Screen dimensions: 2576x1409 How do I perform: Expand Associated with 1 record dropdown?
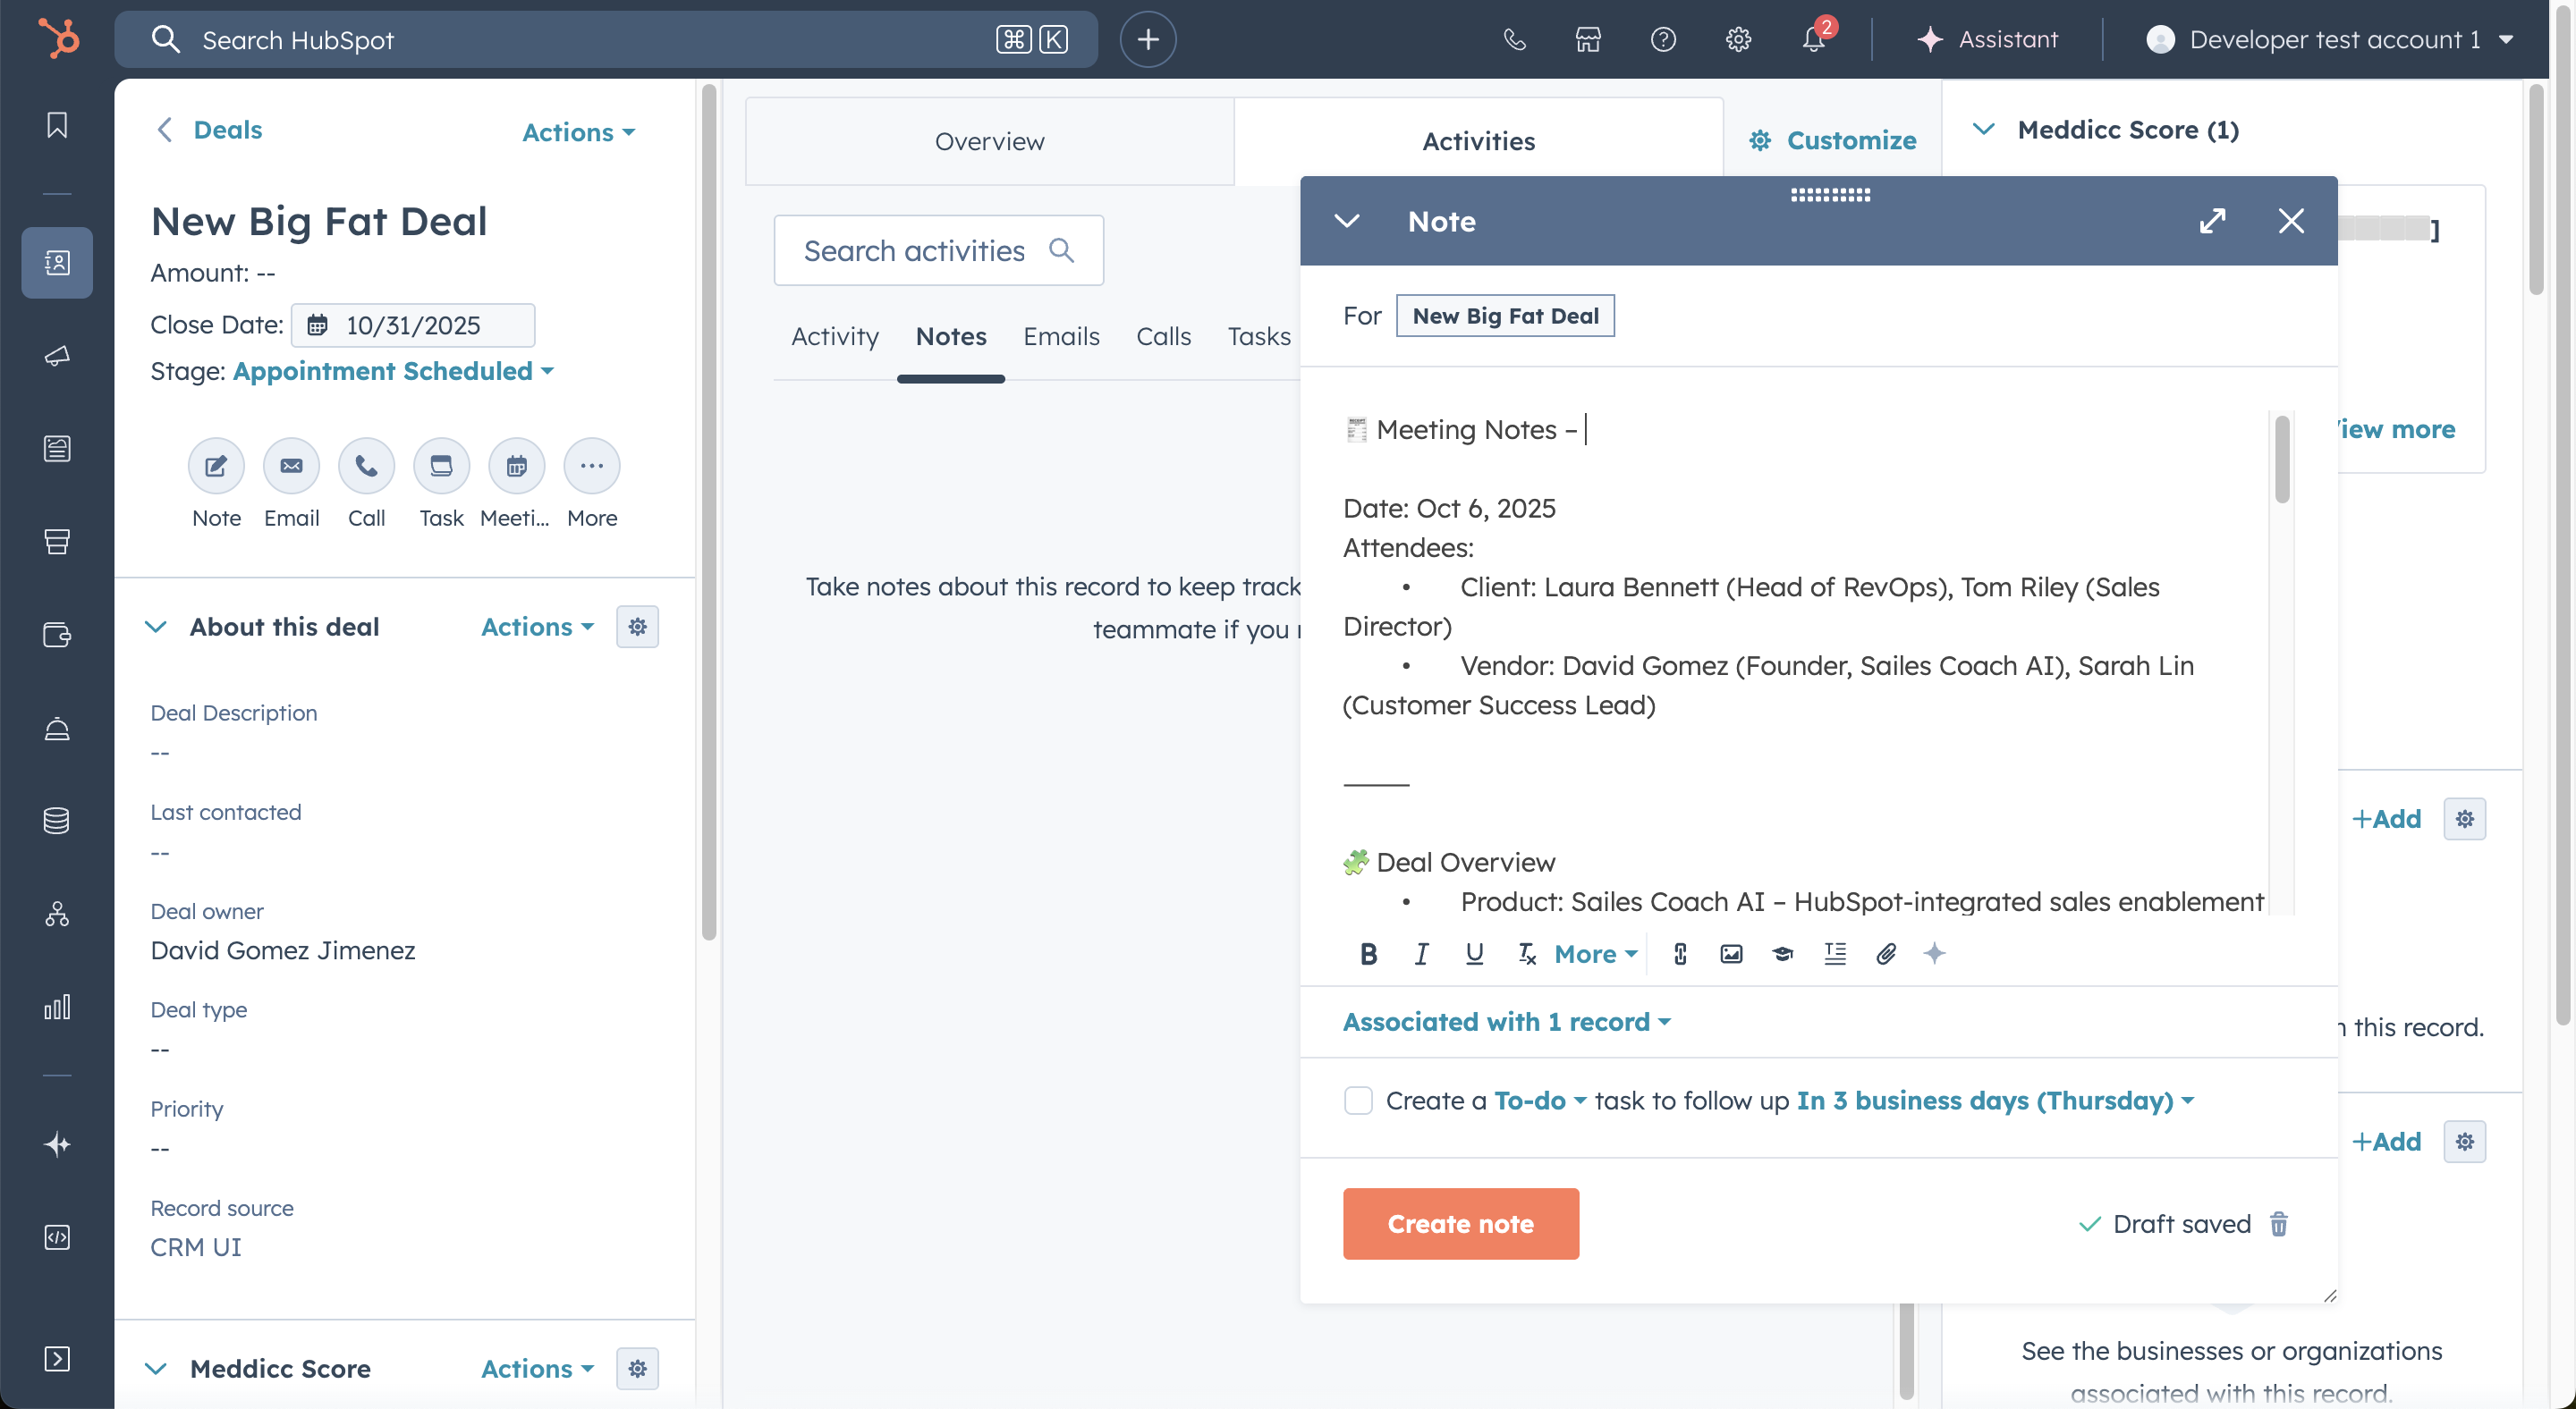tap(1506, 1022)
